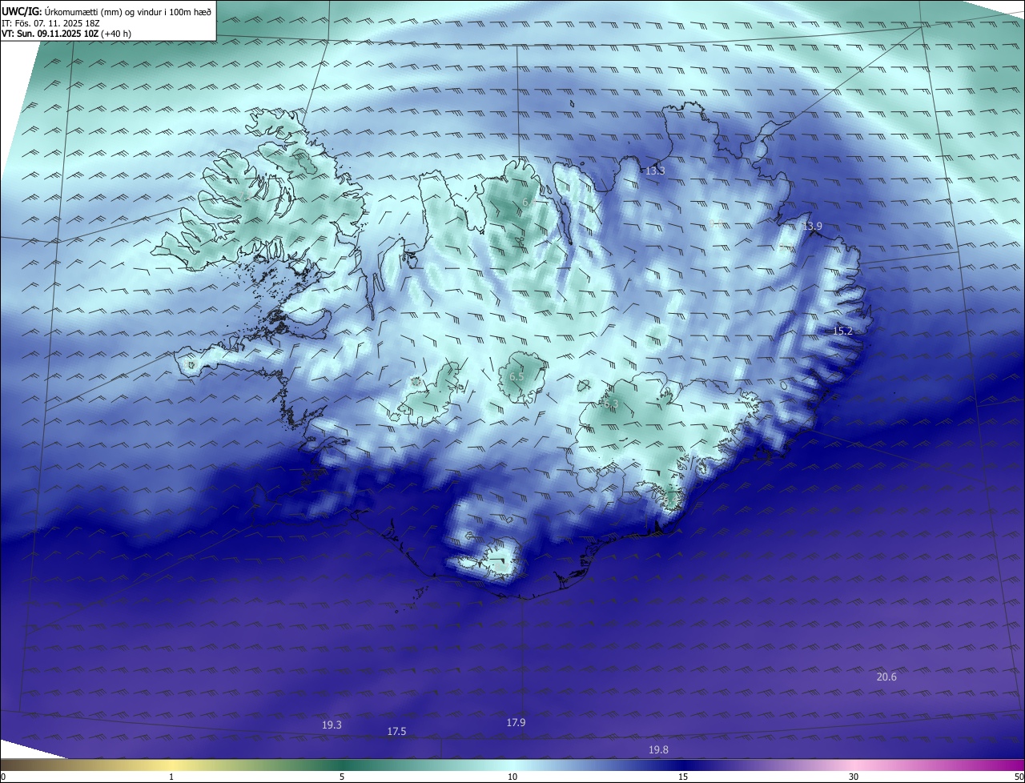
Task: Click the 13.3 value label on the map
Action: [x=655, y=171]
